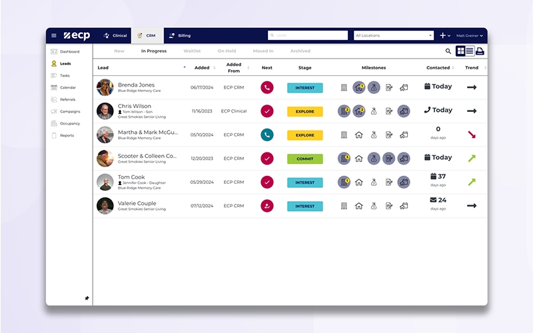Click the ECP logo
Image resolution: width=533 pixels, height=333 pixels.
point(77,35)
